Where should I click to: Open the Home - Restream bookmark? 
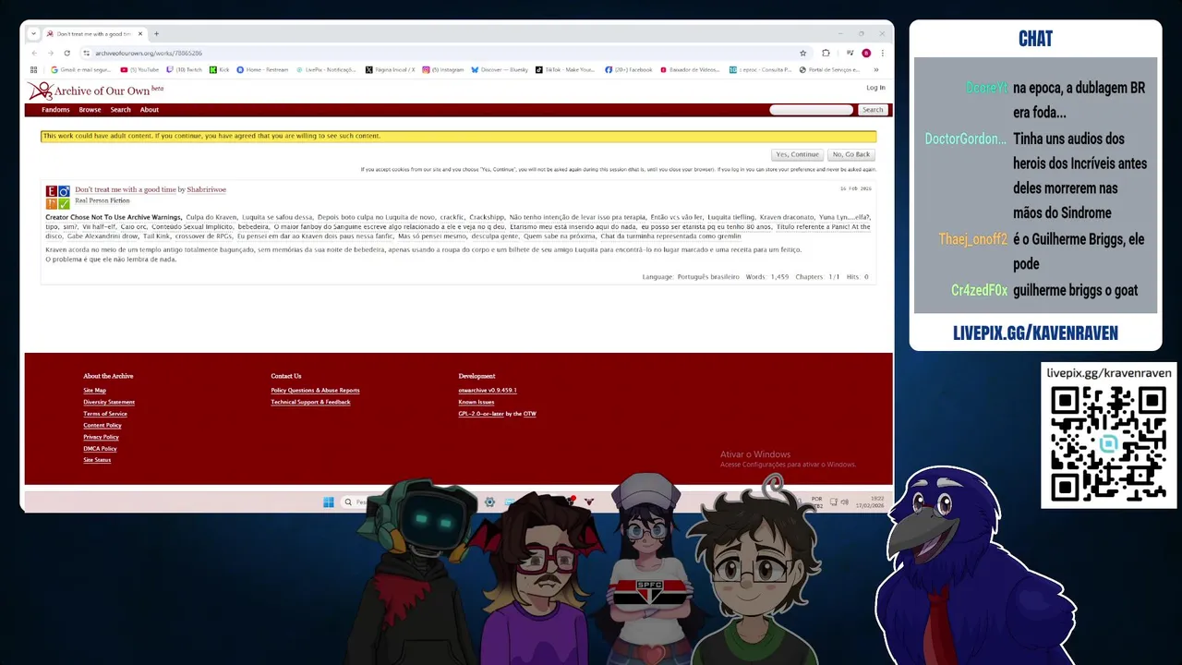coord(262,69)
